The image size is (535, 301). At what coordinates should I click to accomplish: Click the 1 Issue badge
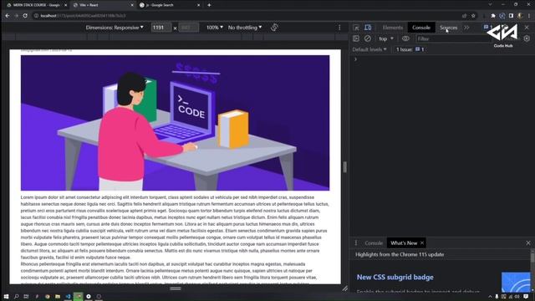(410, 49)
